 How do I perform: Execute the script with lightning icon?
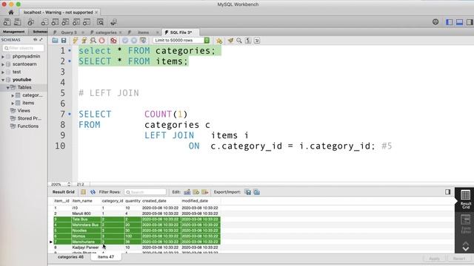pyautogui.click(x=76, y=41)
